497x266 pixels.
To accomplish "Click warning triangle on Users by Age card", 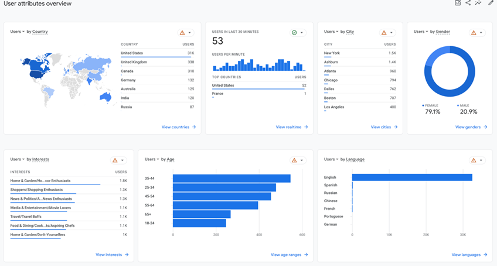I will [295, 161].
